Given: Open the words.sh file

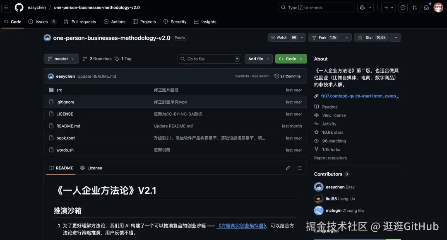Looking at the screenshot, I should click(65, 150).
